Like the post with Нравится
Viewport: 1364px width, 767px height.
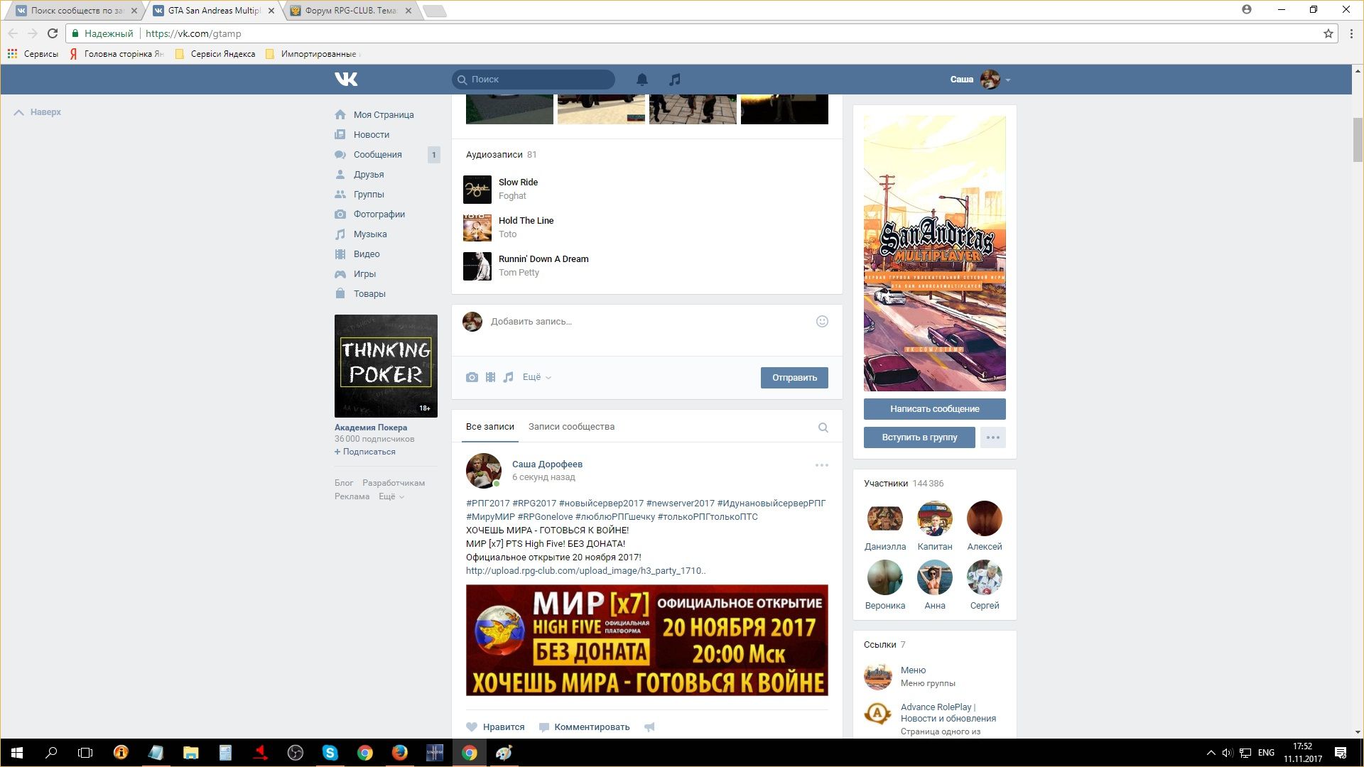coord(495,727)
